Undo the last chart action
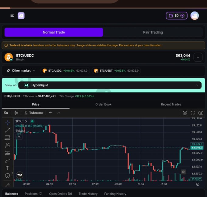207x197 pixels. [x=51, y=113]
